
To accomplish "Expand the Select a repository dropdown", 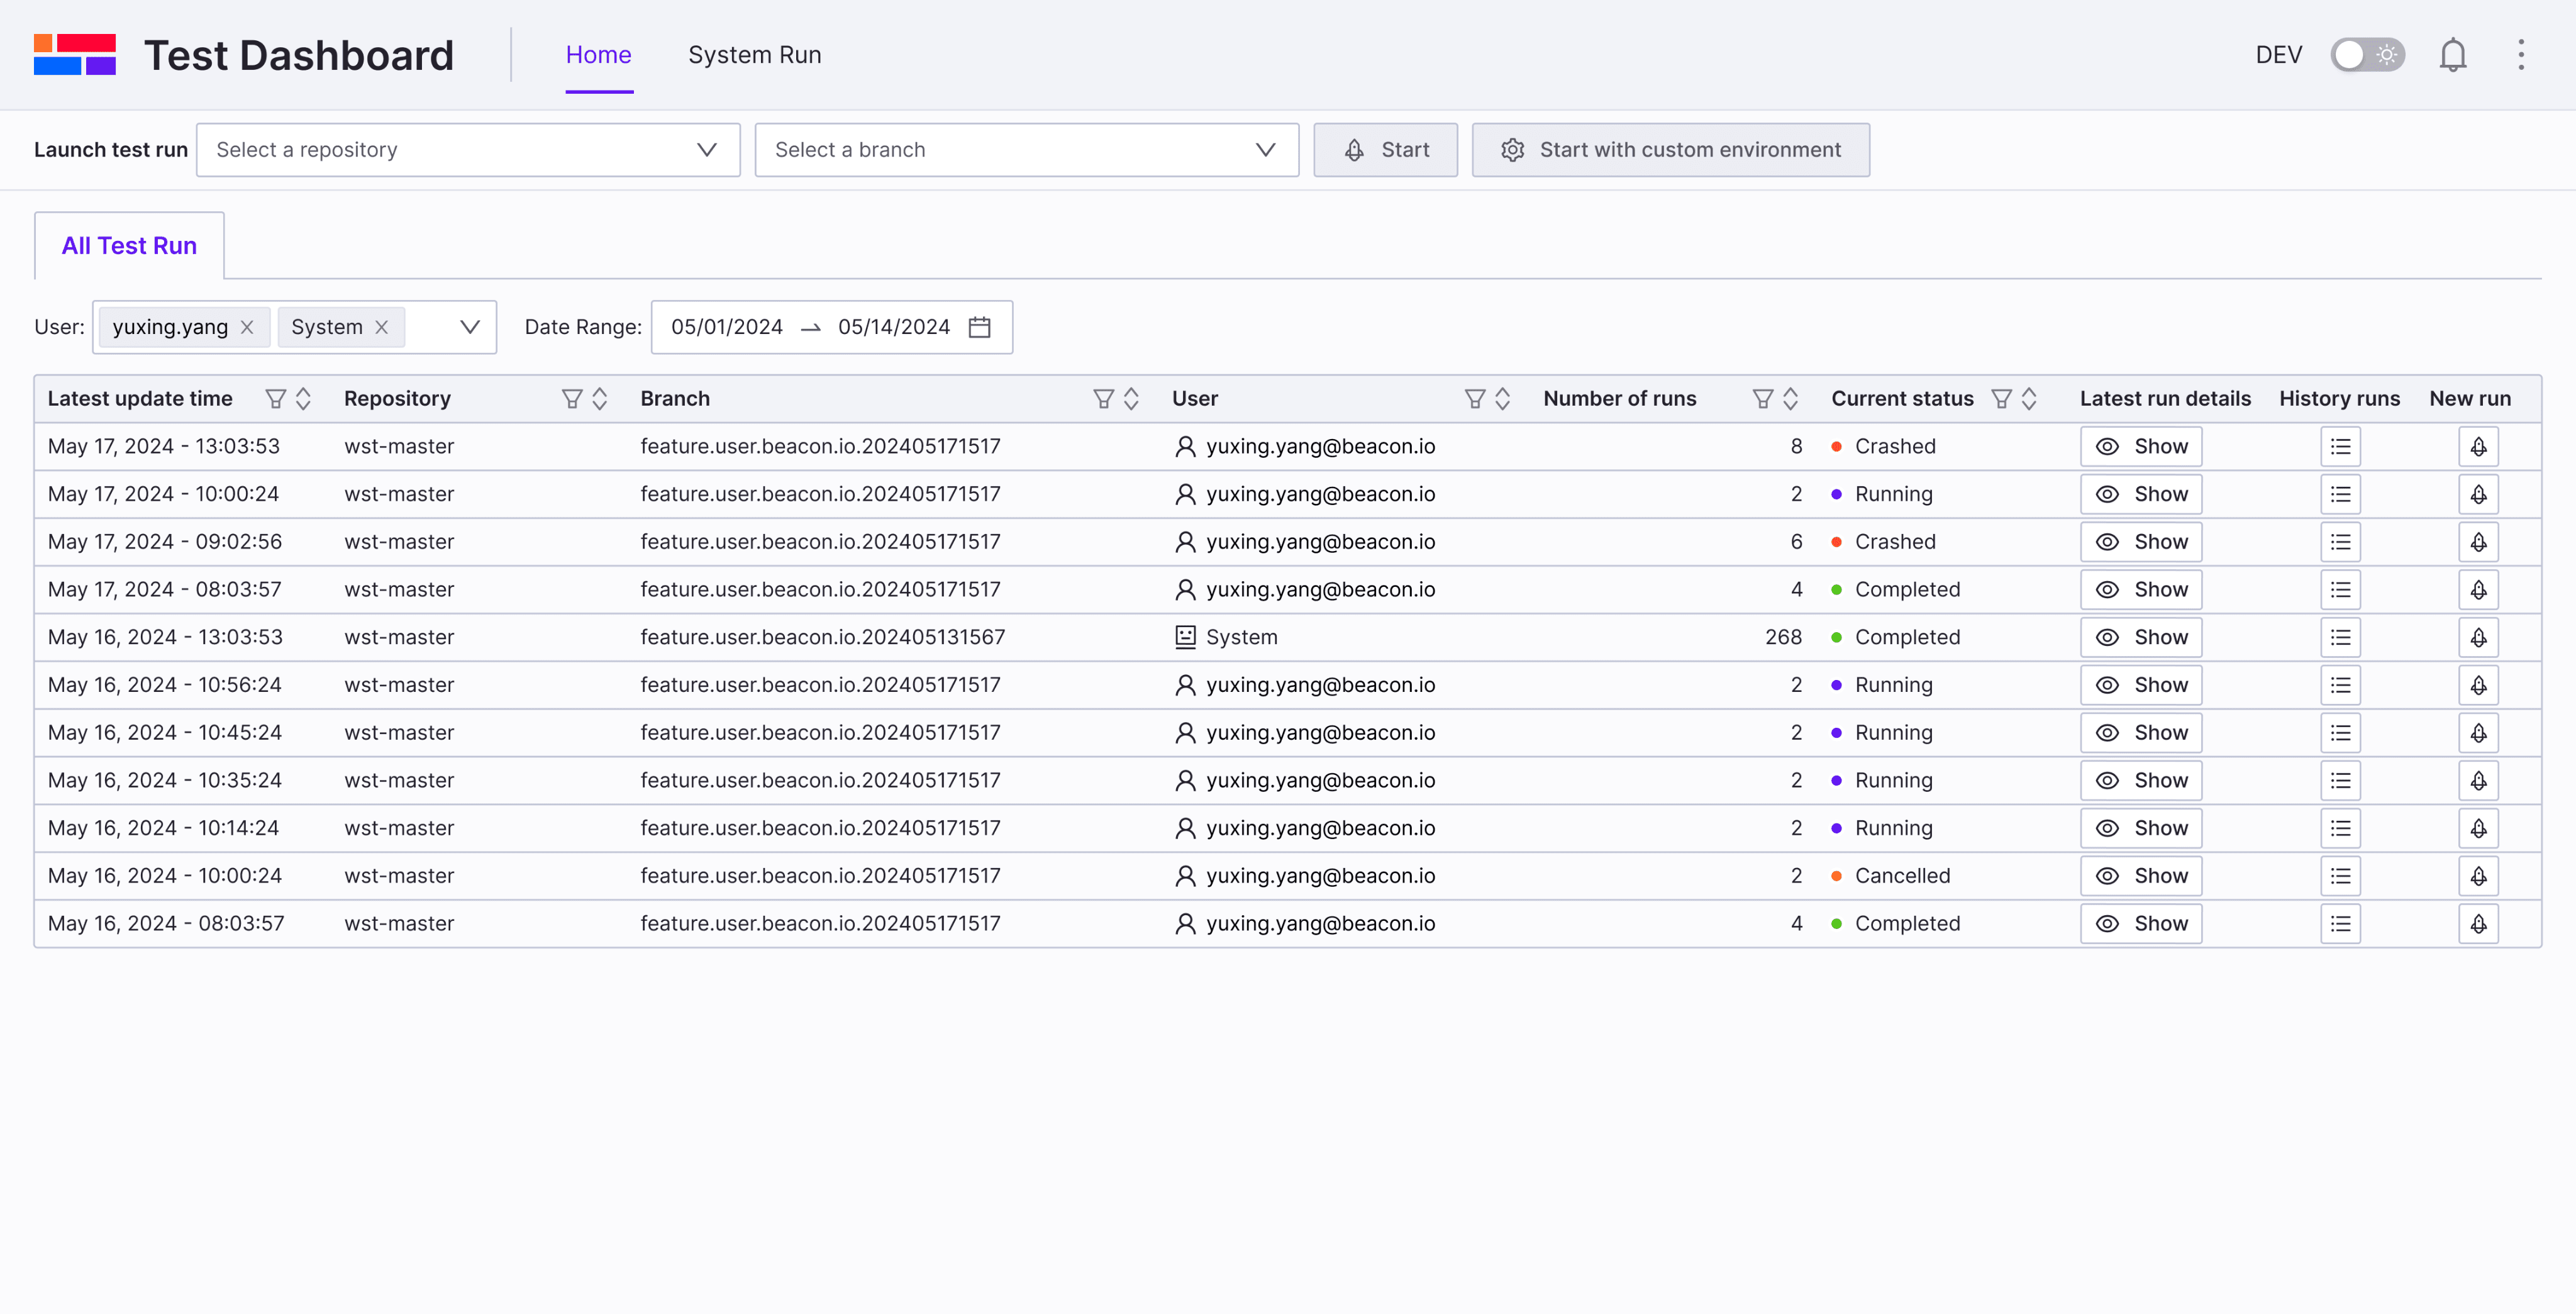I will (x=468, y=150).
